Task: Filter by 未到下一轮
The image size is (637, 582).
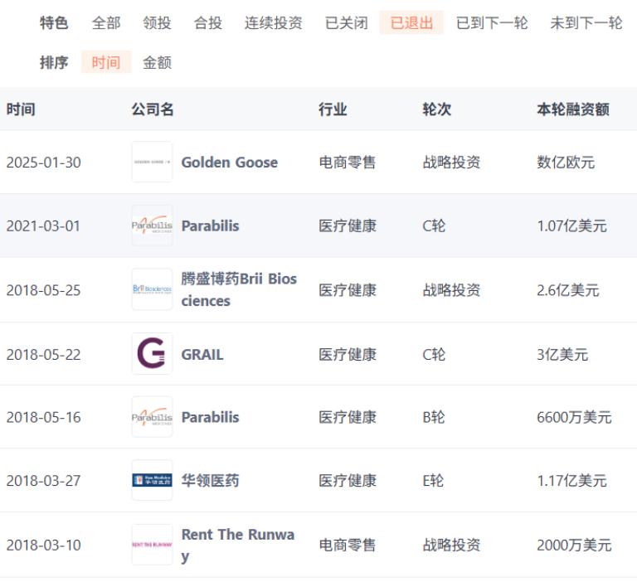Action: pos(586,22)
